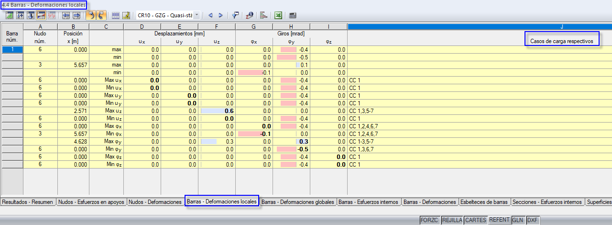The height and width of the screenshot is (225, 612).
Task: Switch to Barras - Deformaciones globales tab
Action: pos(298,202)
